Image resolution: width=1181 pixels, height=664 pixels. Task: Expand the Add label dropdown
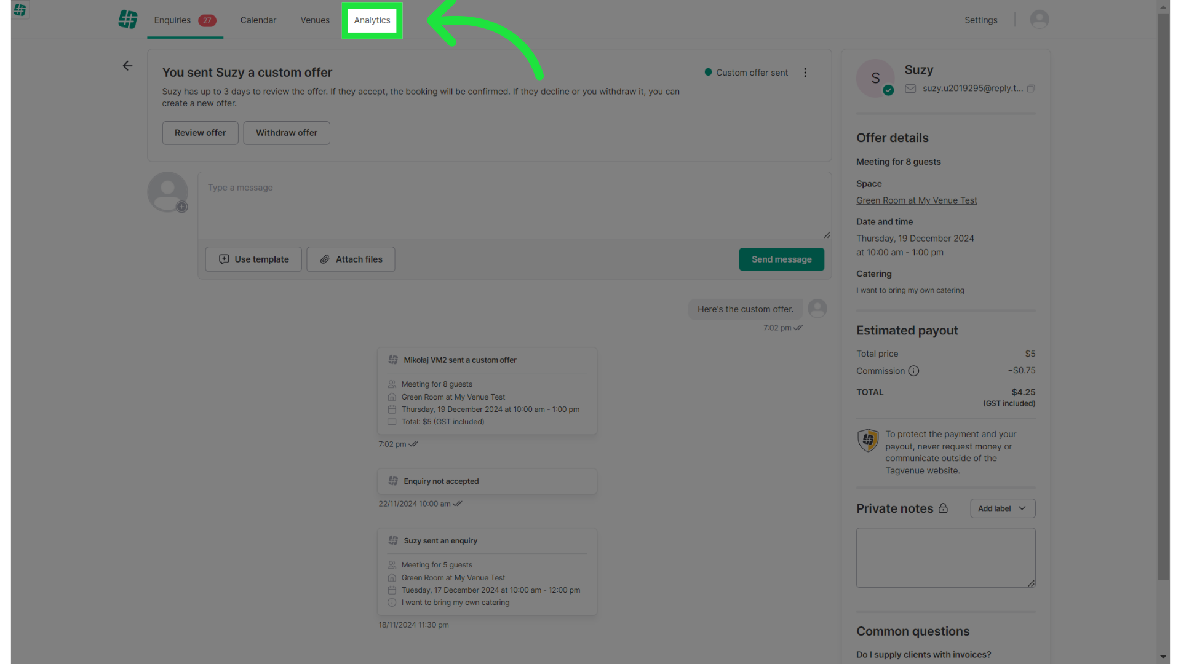pos(1002,508)
